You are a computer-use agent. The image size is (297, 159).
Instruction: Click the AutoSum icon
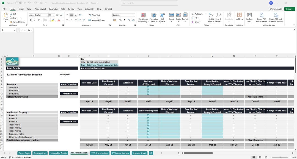(193, 14)
